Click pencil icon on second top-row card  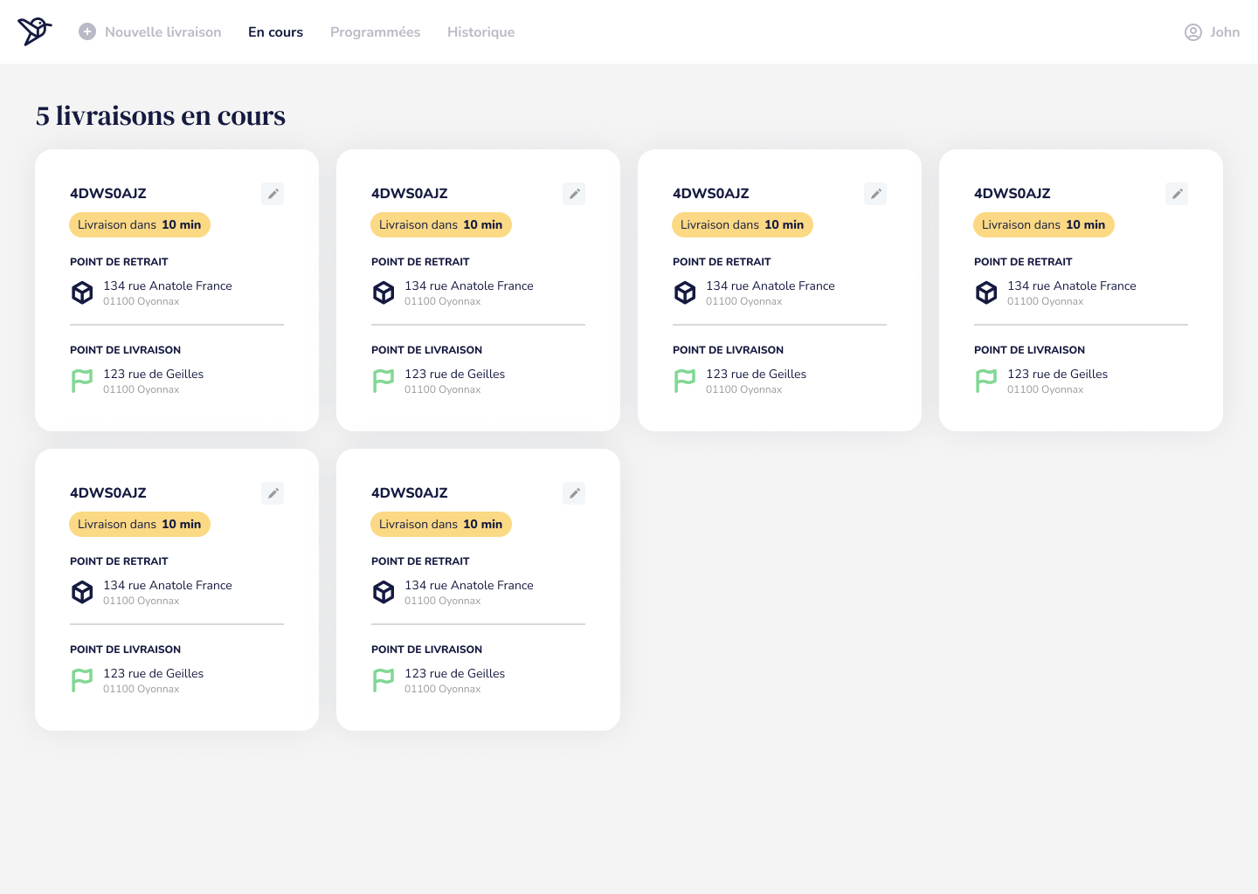coord(574,194)
